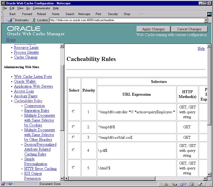Screen dimensions: 213x187
Task: Open the Cache Cleanup link
Action: [26, 57]
